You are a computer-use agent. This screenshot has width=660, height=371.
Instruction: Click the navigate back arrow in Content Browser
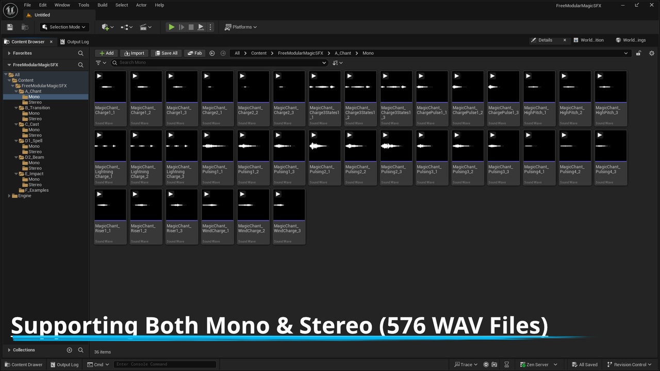click(x=212, y=53)
